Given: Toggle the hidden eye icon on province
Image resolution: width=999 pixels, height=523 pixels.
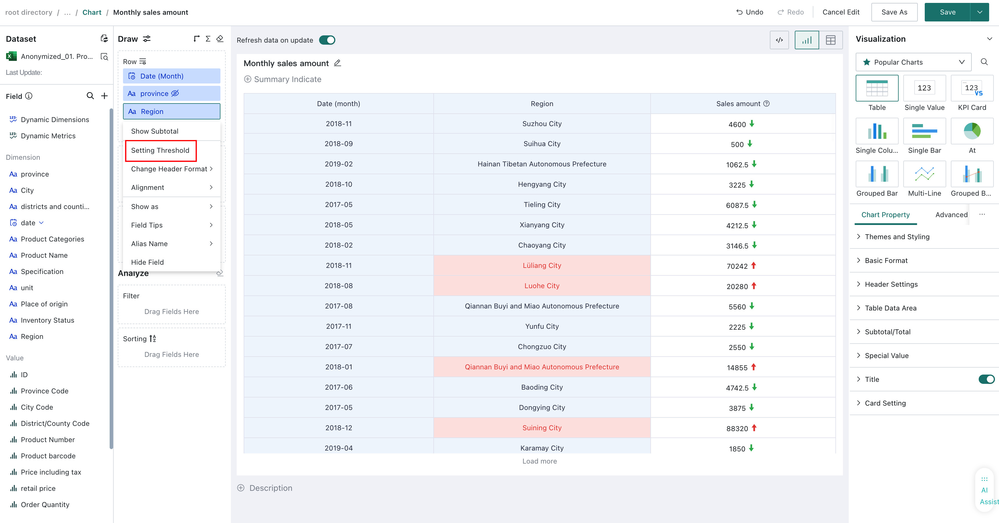Looking at the screenshot, I should 175,93.
